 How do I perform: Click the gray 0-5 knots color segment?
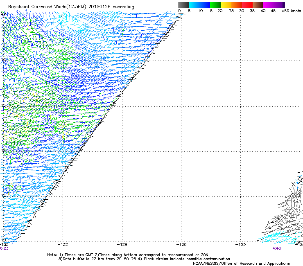[x=183, y=5]
